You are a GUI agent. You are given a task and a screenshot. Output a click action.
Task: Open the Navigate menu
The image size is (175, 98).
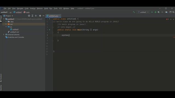(x=20, y=8)
